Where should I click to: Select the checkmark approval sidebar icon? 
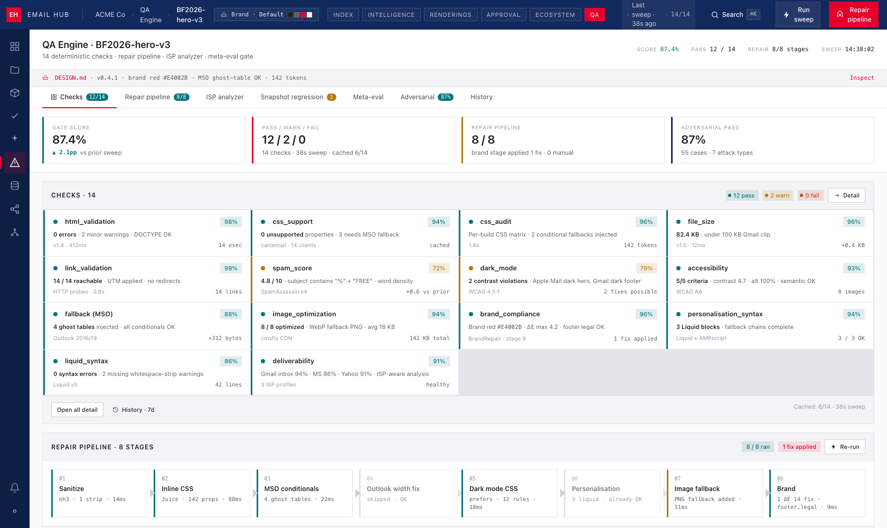pyautogui.click(x=15, y=116)
